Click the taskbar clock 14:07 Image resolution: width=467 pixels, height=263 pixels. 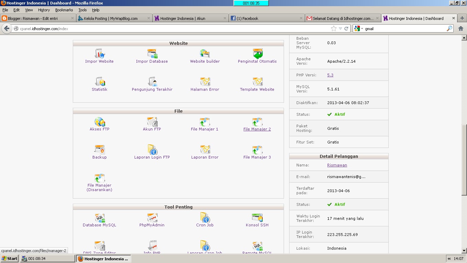458,259
